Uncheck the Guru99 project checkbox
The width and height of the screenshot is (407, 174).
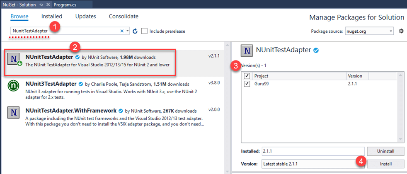click(247, 84)
